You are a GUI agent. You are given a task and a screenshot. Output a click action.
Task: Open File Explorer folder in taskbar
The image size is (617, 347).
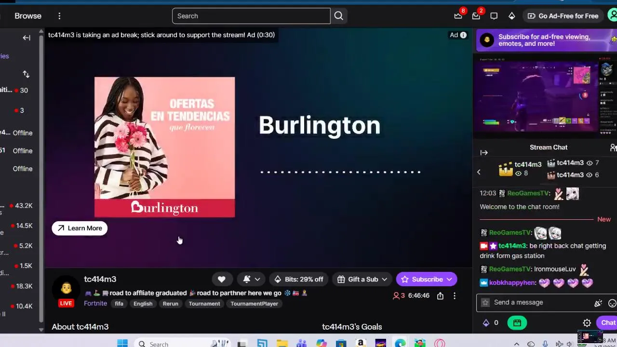click(282, 344)
